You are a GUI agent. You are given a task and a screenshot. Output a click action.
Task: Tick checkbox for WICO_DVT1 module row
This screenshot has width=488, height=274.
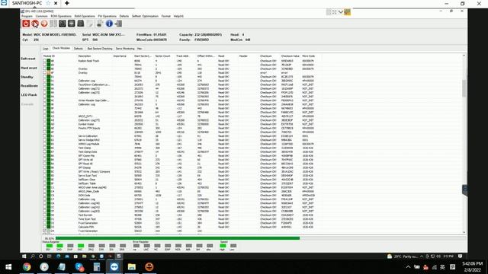click(44, 116)
